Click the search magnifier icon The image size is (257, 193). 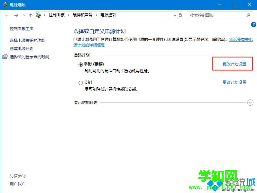click(x=248, y=15)
